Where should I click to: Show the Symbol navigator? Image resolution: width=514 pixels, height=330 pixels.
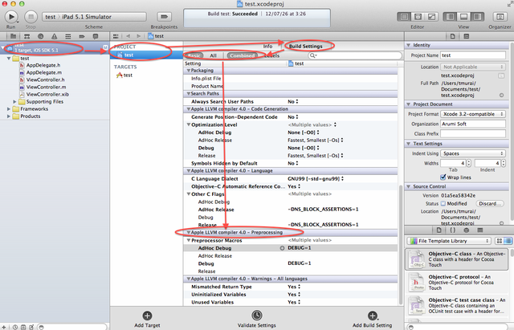27,36
